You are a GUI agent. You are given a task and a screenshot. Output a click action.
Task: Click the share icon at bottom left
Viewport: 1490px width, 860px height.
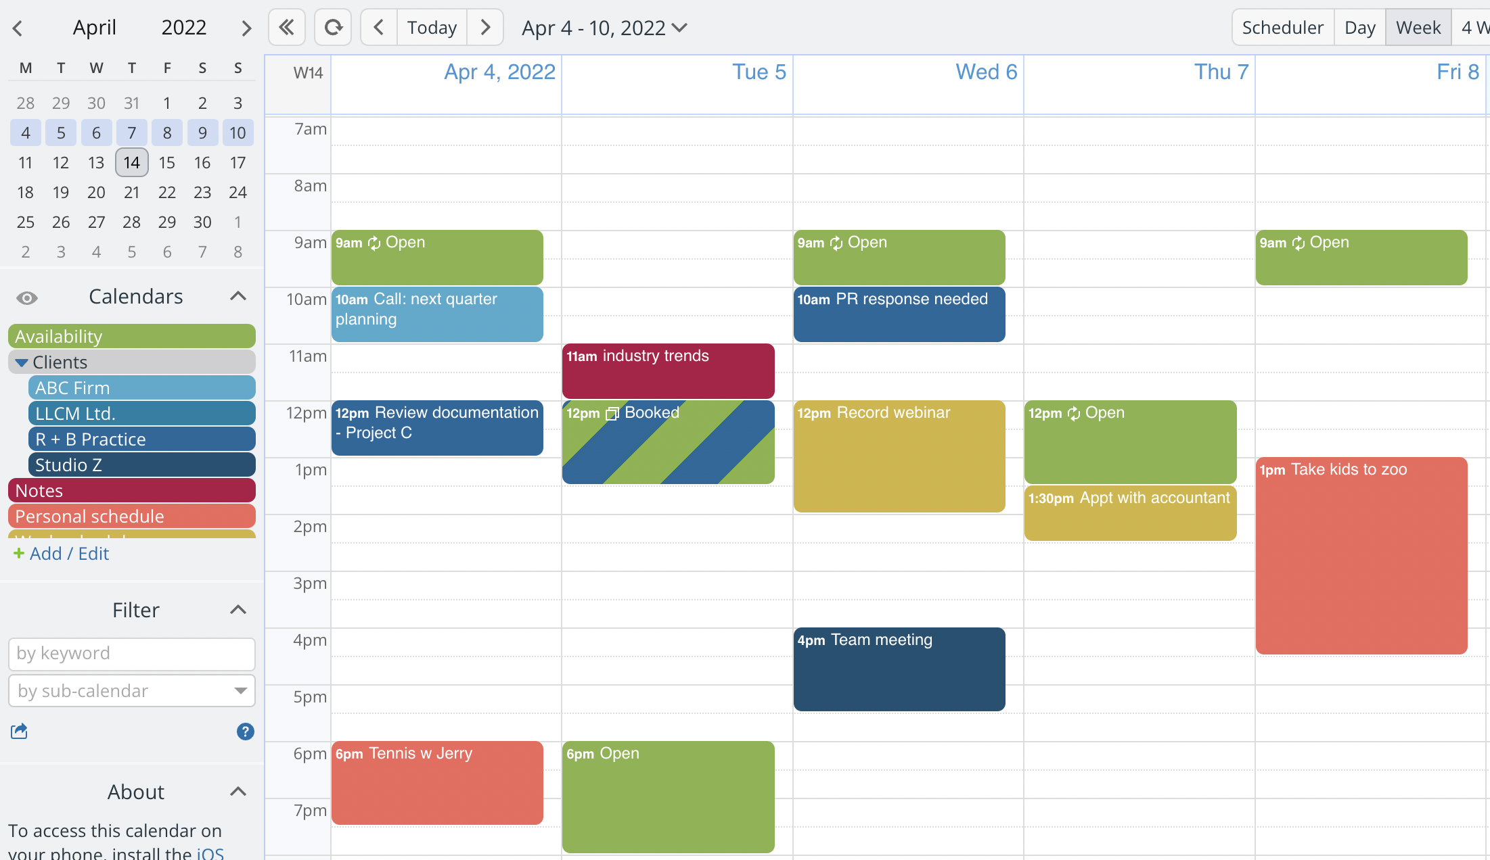(x=18, y=730)
